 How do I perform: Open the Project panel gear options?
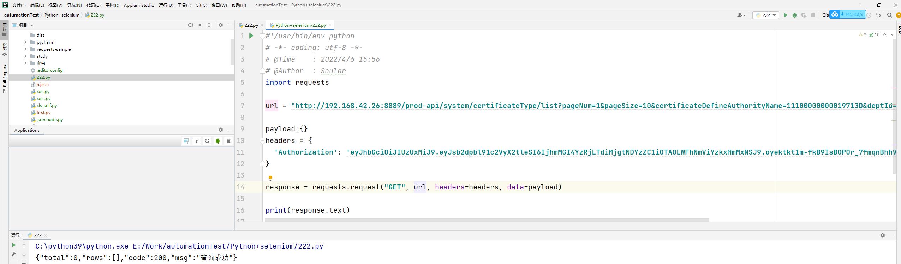(221, 25)
